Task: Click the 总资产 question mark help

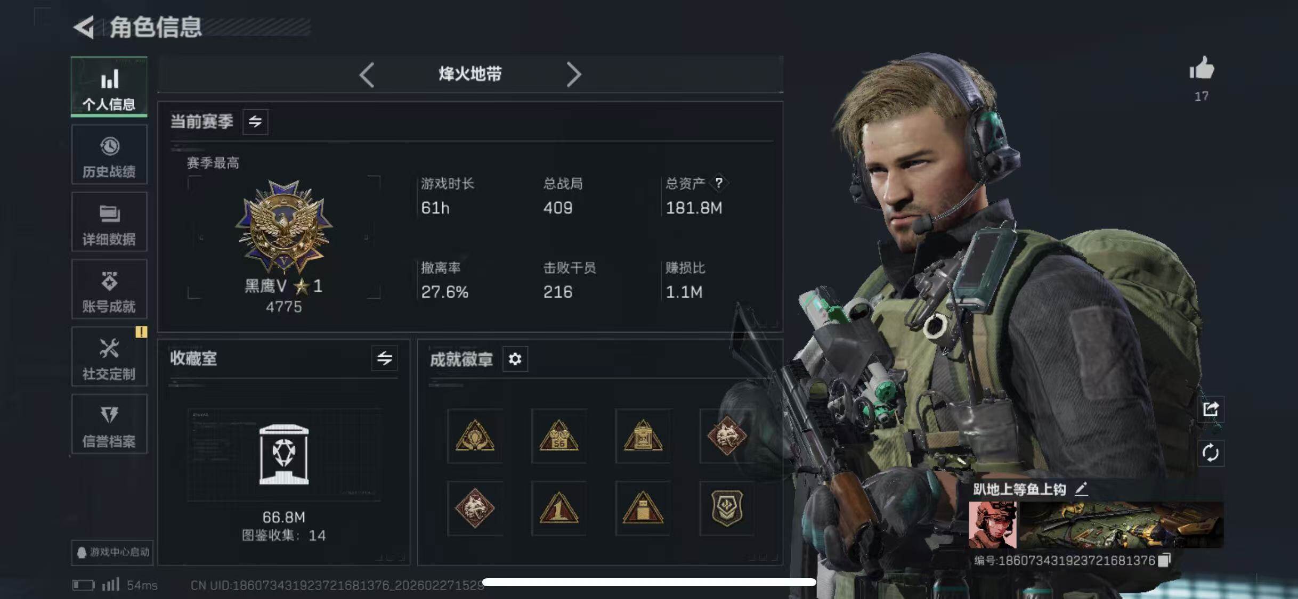Action: click(719, 183)
